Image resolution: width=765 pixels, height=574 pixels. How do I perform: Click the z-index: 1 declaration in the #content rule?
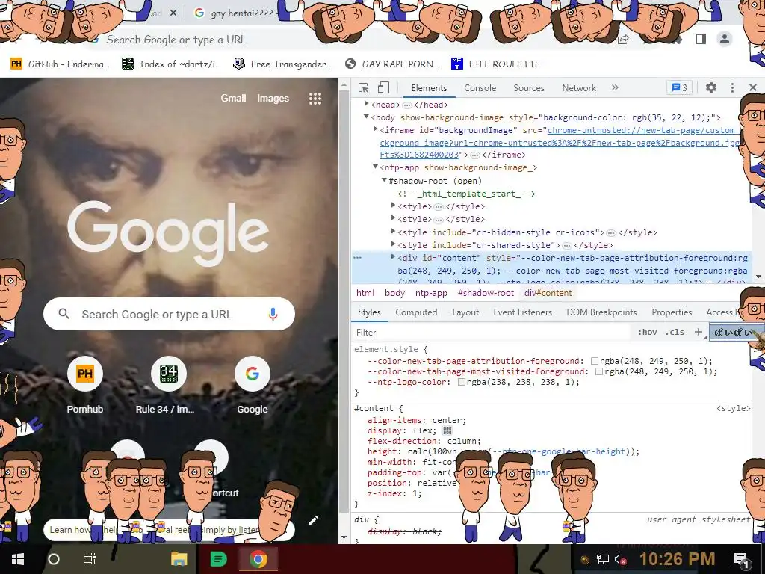[x=394, y=493]
